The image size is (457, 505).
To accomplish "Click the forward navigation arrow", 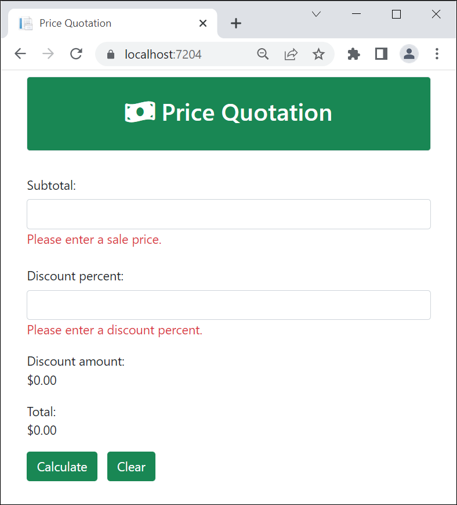I will (x=48, y=53).
